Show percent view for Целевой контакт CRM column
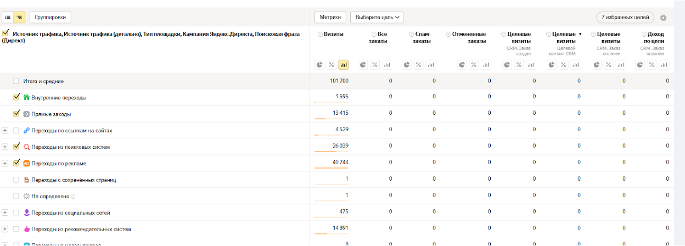This screenshot has width=685, height=246. [x=564, y=65]
